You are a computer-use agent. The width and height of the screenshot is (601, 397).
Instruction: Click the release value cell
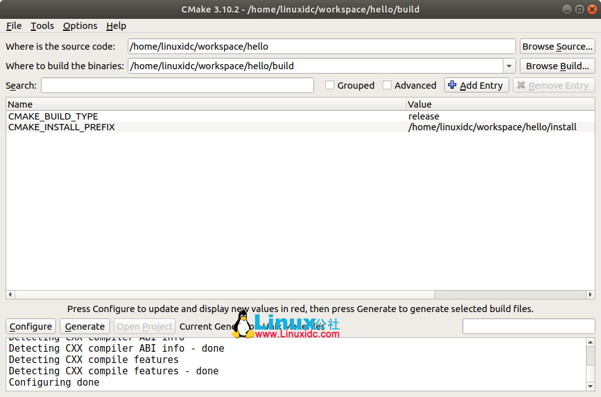pos(500,116)
